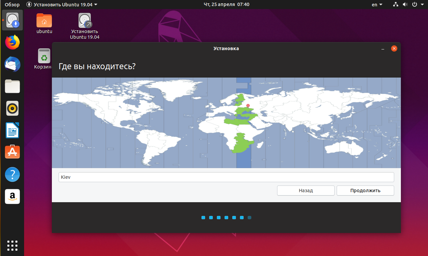Open the Установить Ubuntu 19.04 app menu
The width and height of the screenshot is (428, 256).
click(62, 5)
